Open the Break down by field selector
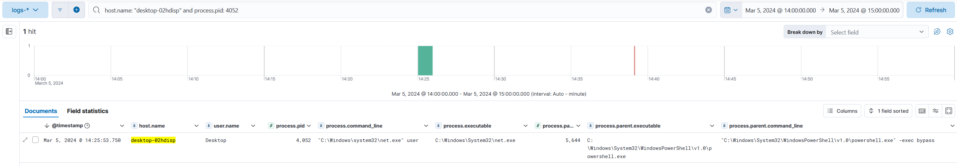The image size is (957, 166). 876,32
